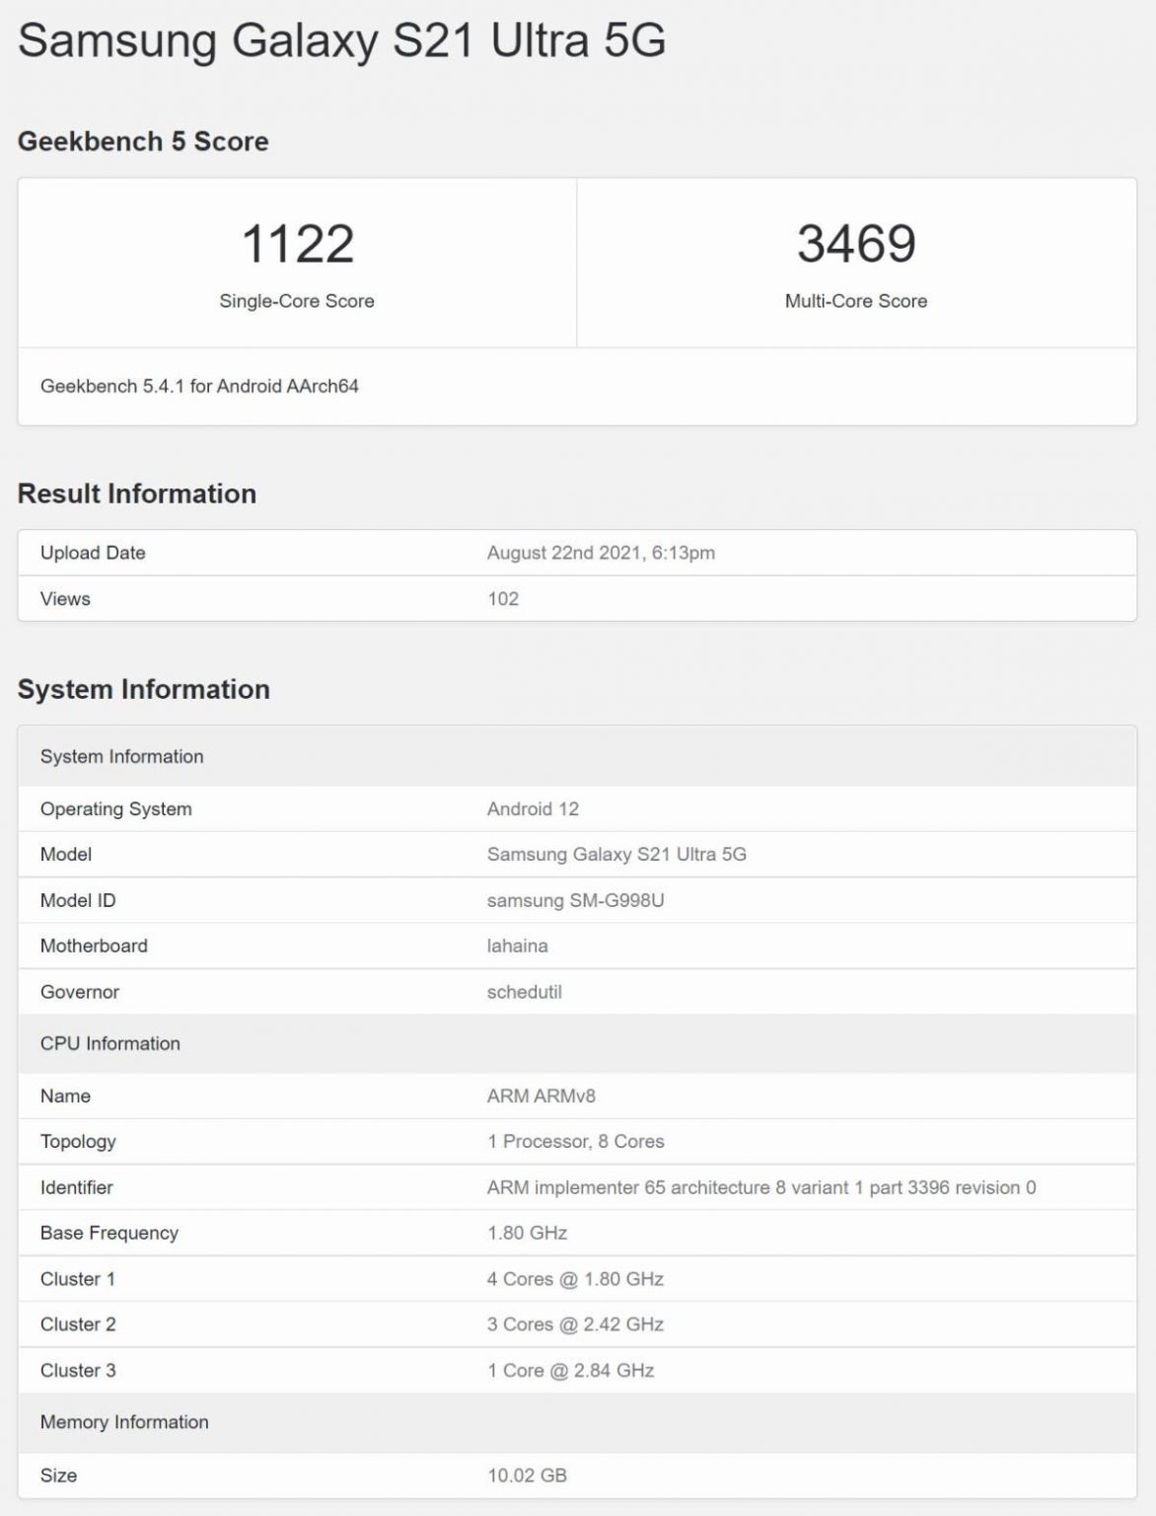Image resolution: width=1156 pixels, height=1516 pixels.
Task: Select the upload date August 22nd 2021
Action: (601, 553)
